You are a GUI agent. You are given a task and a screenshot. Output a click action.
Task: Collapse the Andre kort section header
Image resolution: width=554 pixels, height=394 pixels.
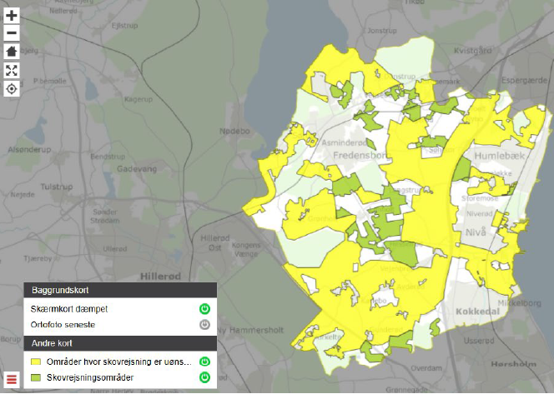click(x=120, y=343)
